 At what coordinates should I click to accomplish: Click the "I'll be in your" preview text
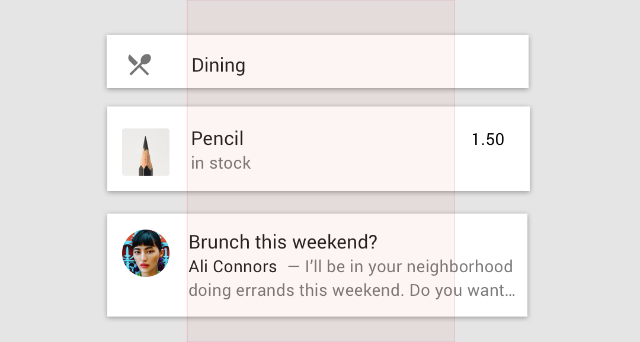click(x=354, y=267)
